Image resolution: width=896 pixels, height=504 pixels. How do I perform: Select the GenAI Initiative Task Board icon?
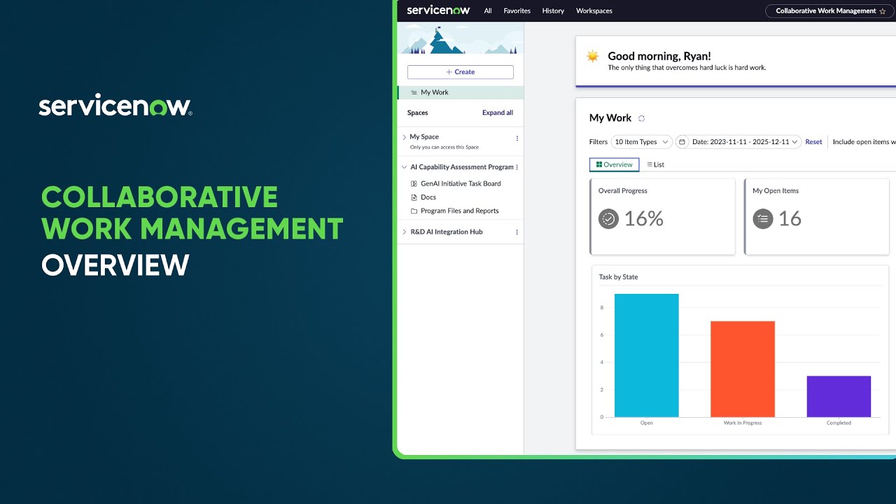(414, 183)
